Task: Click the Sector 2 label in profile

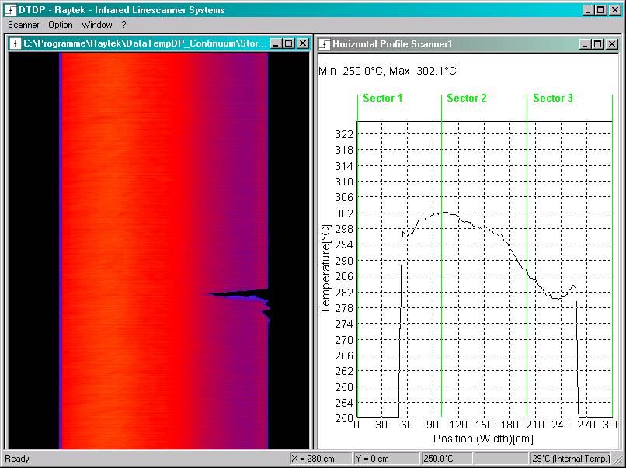Action: 467,98
